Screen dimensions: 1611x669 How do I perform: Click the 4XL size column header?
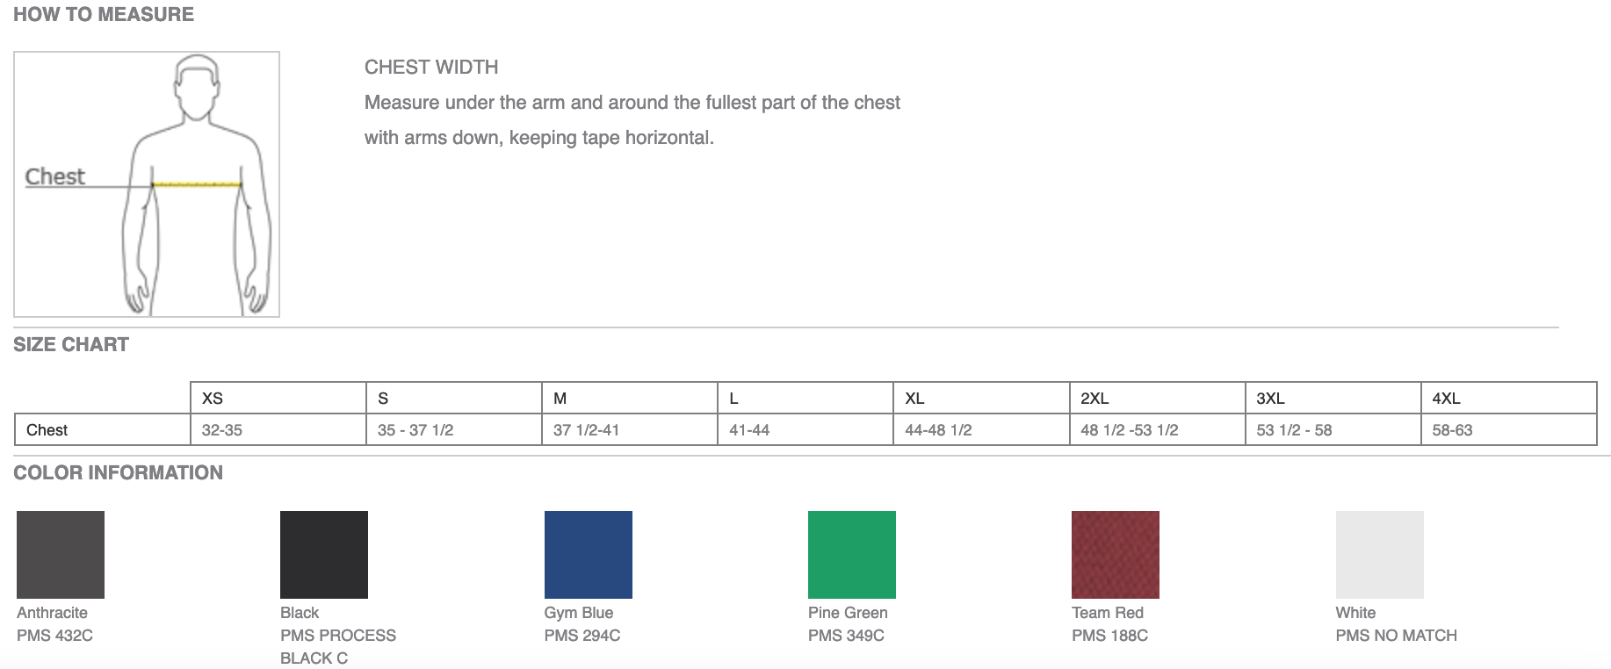pos(1509,398)
